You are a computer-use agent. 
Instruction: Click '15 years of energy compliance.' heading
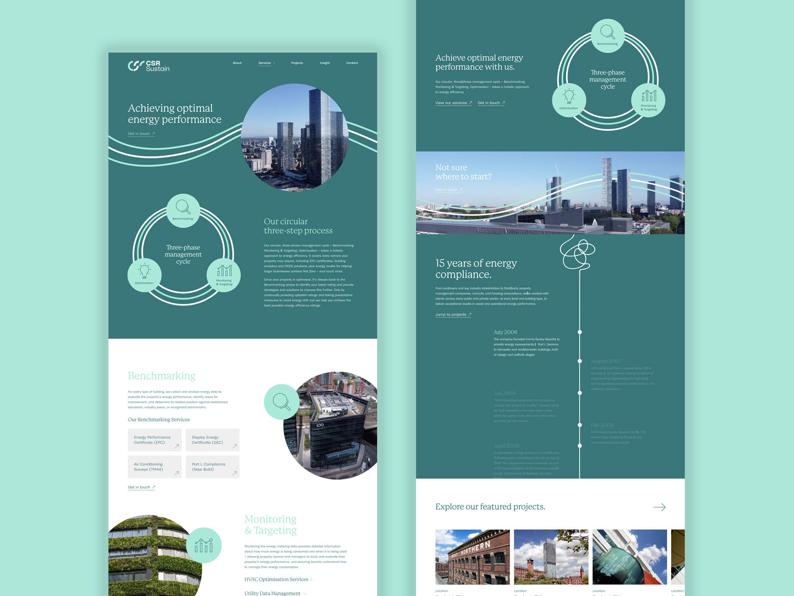(x=476, y=269)
